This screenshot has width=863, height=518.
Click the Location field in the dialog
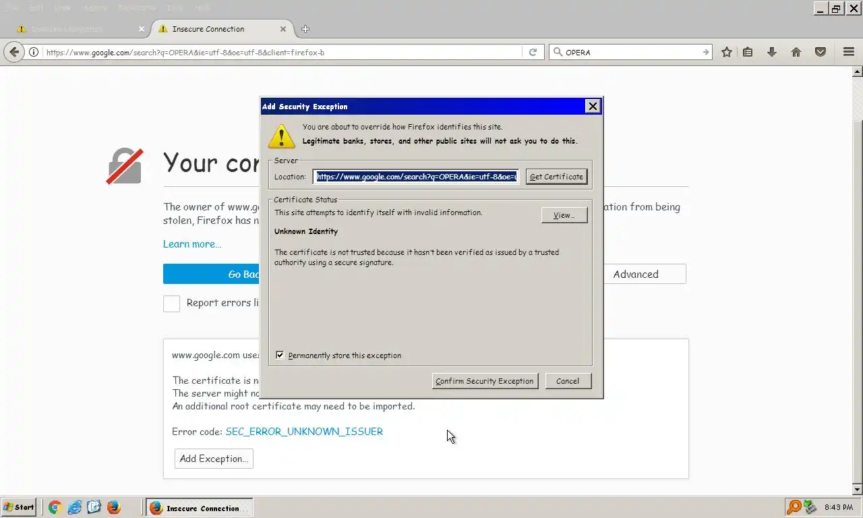click(416, 177)
